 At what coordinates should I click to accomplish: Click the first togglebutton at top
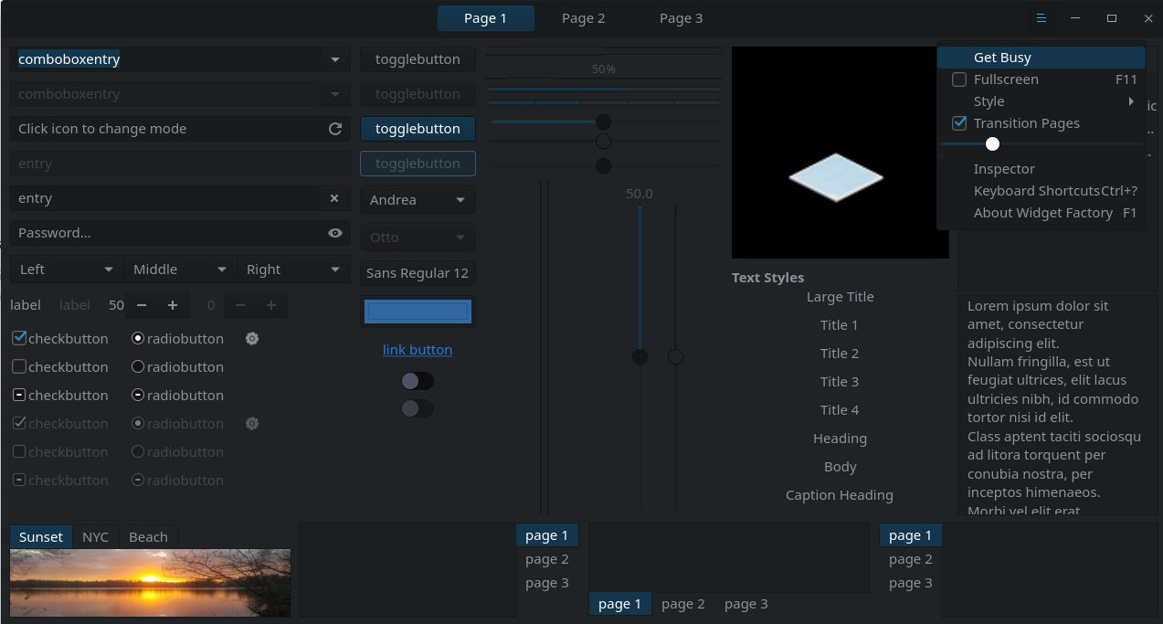click(418, 59)
